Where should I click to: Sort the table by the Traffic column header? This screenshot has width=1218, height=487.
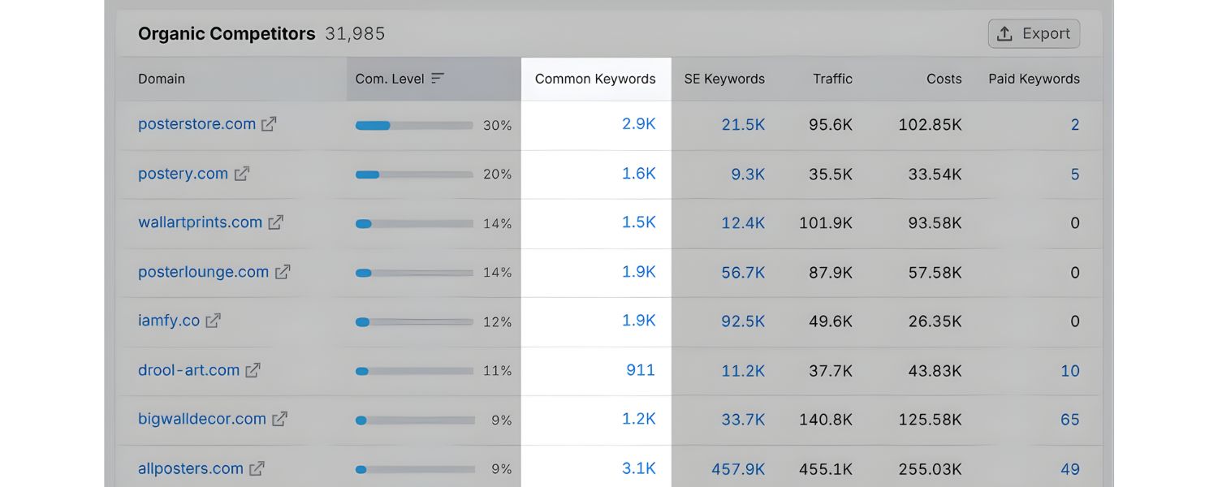(832, 78)
